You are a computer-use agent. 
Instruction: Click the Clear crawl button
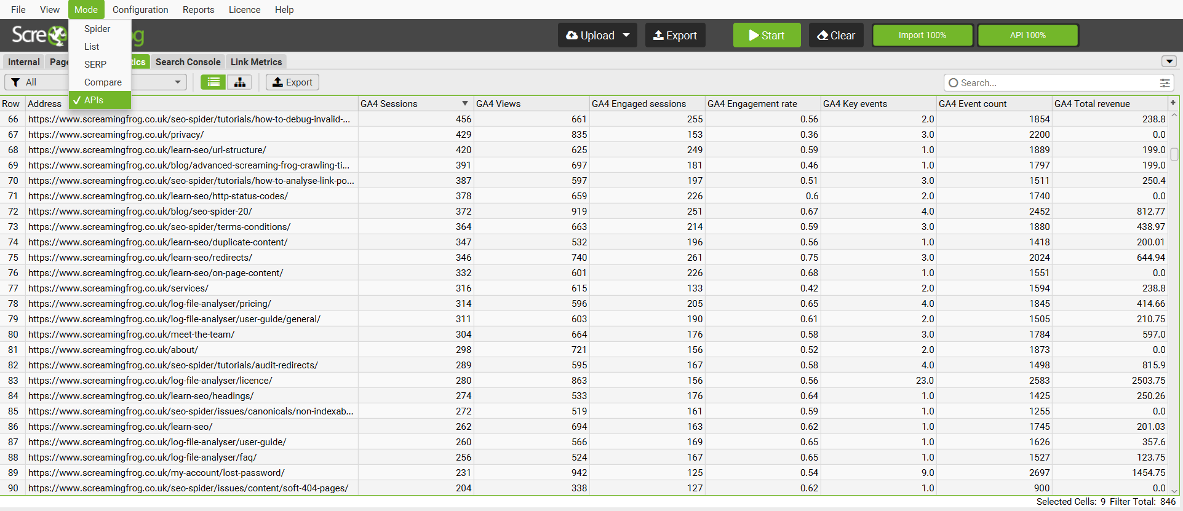836,36
